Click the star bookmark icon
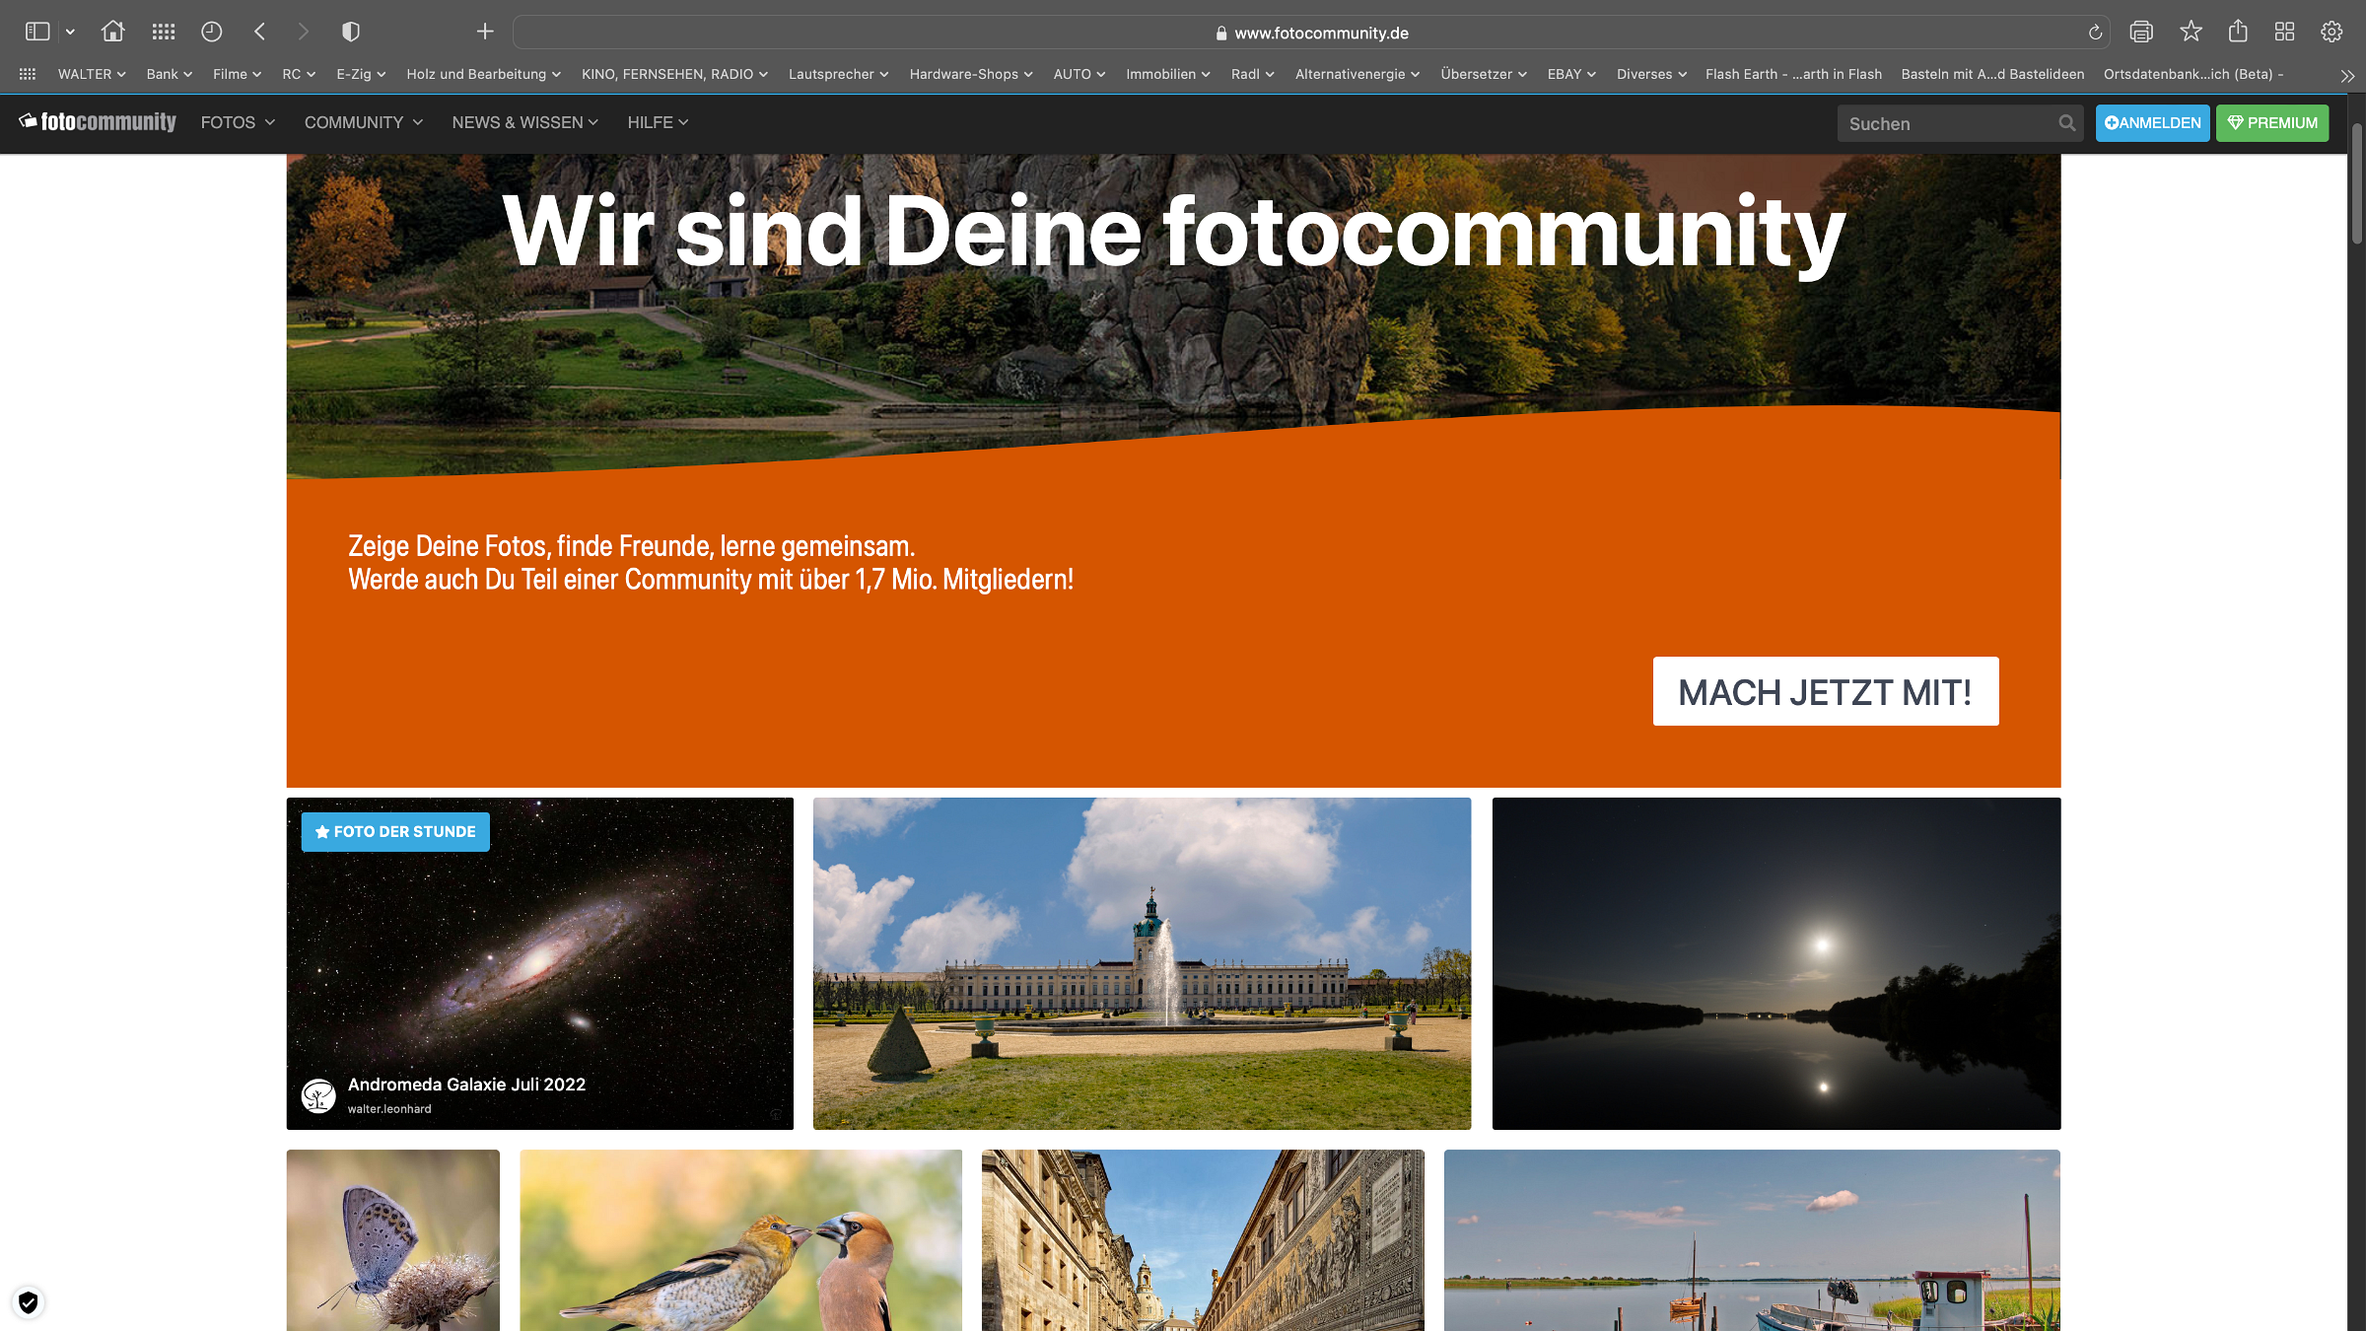The height and width of the screenshot is (1331, 2366). pos(2191,32)
